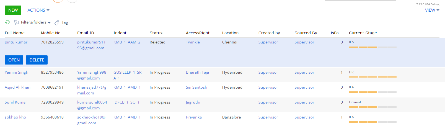Delete the pintu kumar record
The height and width of the screenshot is (126, 445).
point(37,60)
